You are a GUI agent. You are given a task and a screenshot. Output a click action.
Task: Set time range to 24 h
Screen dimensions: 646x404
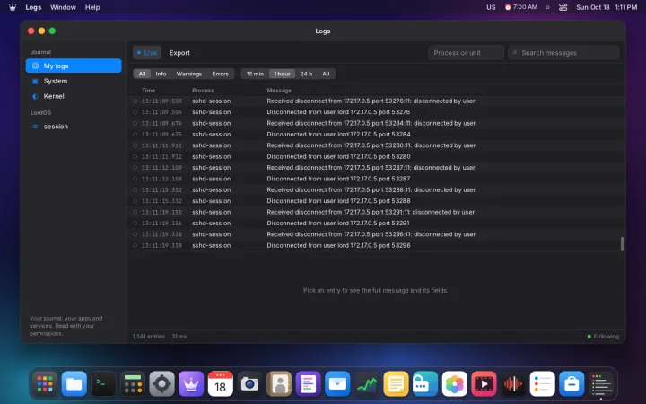point(306,74)
